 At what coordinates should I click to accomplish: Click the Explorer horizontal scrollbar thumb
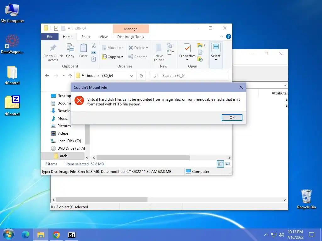(x=143, y=158)
